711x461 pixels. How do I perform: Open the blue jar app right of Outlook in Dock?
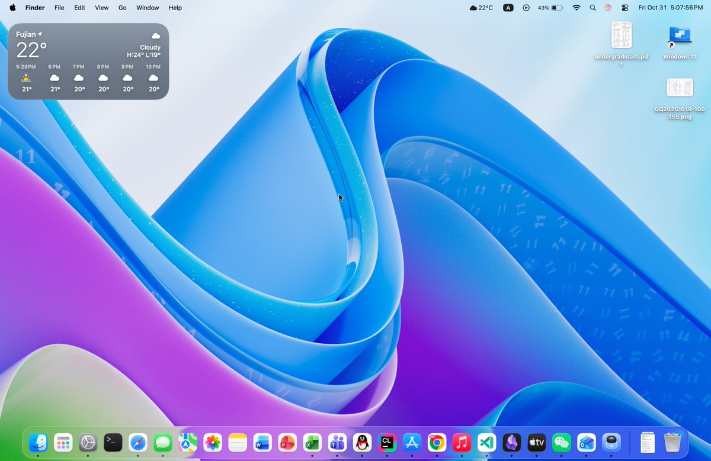pyautogui.click(x=611, y=442)
